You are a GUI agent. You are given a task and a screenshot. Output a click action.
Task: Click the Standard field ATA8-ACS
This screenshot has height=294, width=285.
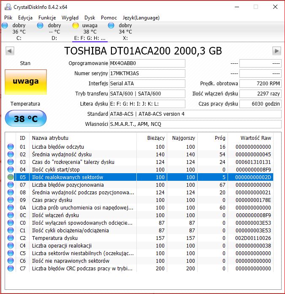195,114
